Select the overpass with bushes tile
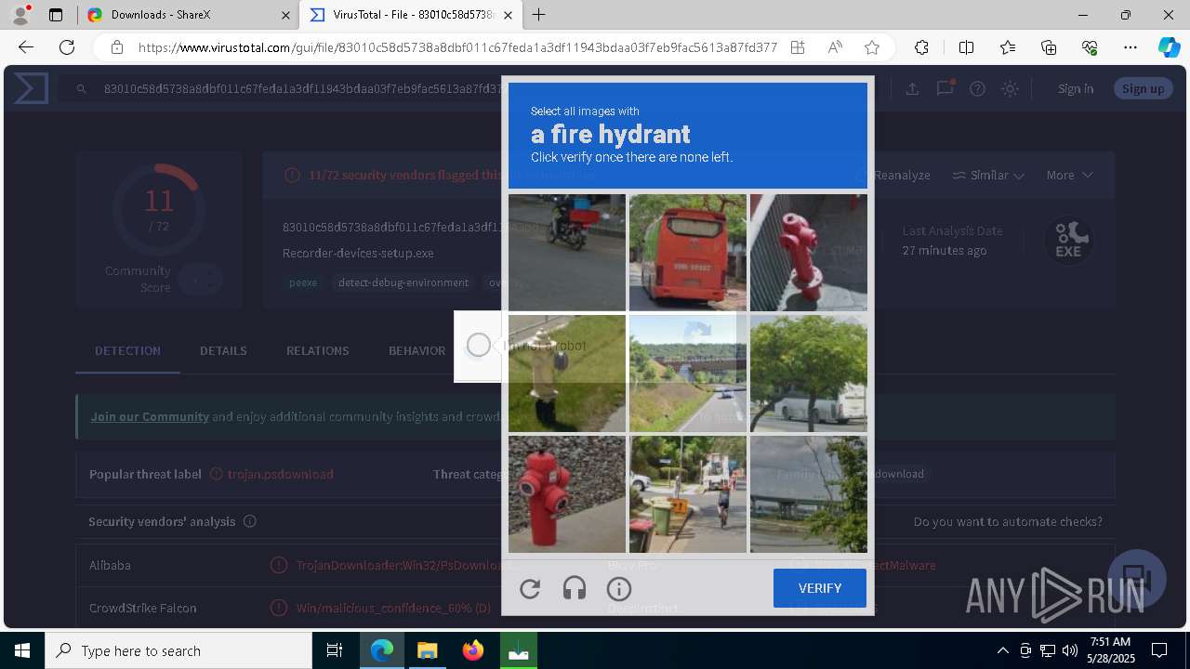 point(809,494)
